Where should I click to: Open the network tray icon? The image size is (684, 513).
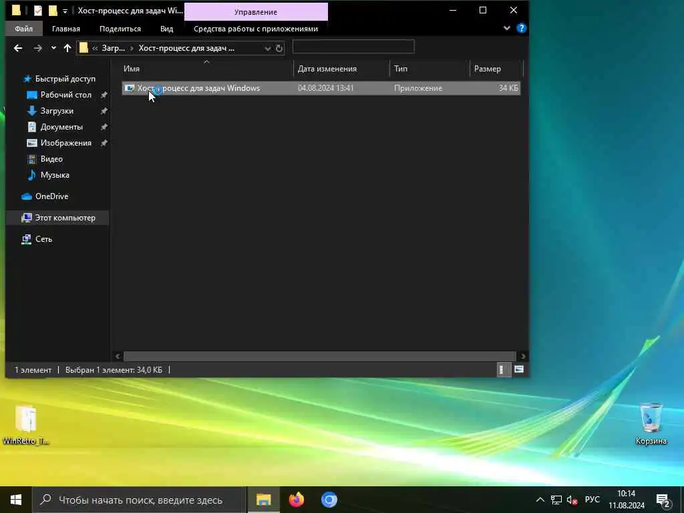click(x=556, y=500)
